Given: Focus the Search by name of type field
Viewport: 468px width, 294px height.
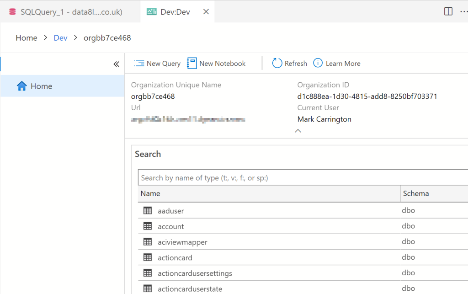Looking at the screenshot, I should pos(303,177).
